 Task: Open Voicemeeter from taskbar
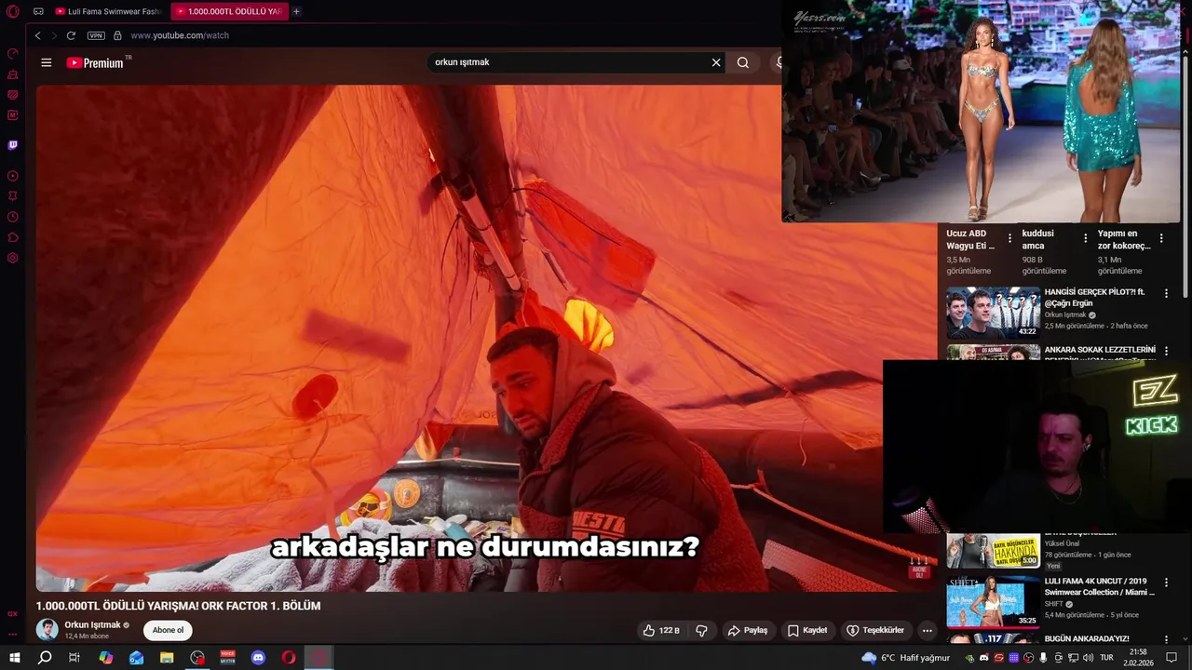pyautogui.click(x=228, y=658)
